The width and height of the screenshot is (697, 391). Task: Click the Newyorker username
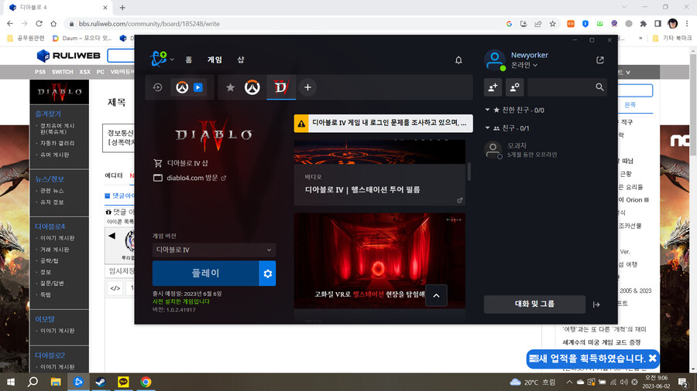click(530, 55)
